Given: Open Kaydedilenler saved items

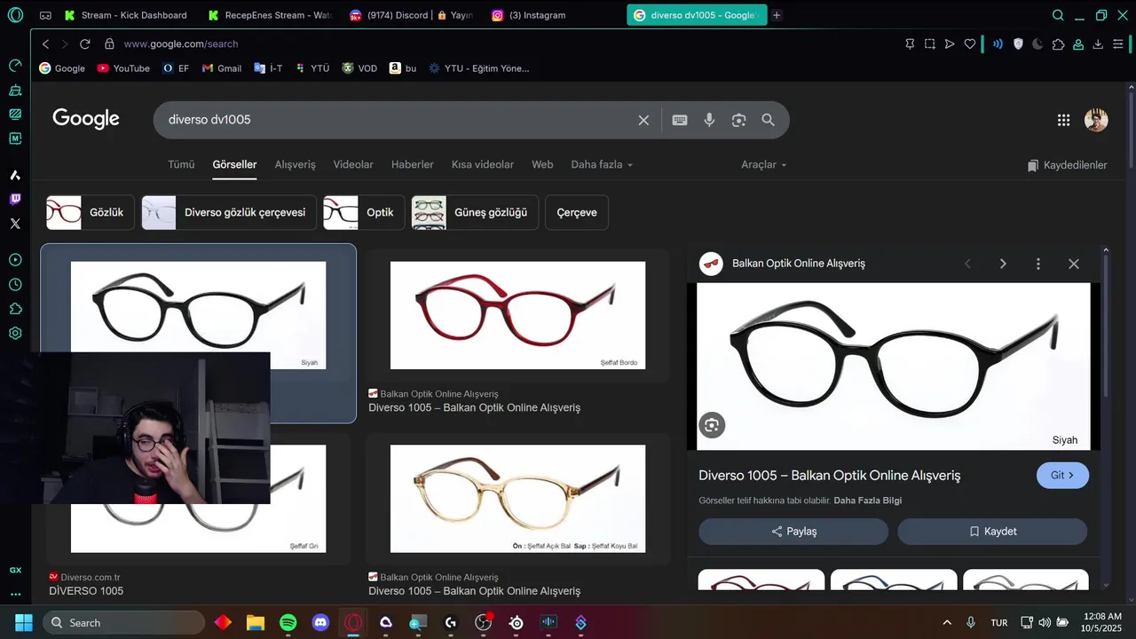Looking at the screenshot, I should [x=1068, y=165].
